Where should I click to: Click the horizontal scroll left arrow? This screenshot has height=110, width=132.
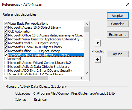pyautogui.click(x=6, y=78)
